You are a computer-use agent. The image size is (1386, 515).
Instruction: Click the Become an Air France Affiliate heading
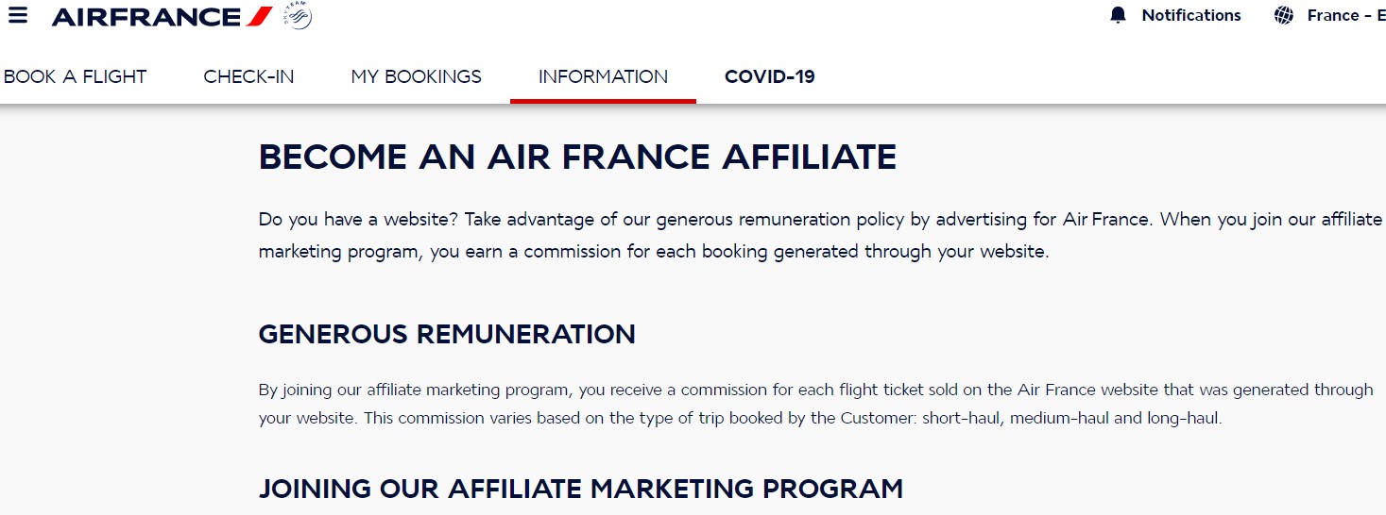pyautogui.click(x=577, y=157)
